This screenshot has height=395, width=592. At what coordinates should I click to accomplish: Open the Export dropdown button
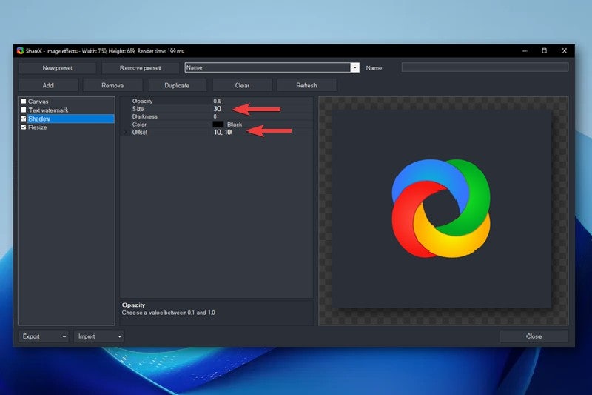click(44, 336)
